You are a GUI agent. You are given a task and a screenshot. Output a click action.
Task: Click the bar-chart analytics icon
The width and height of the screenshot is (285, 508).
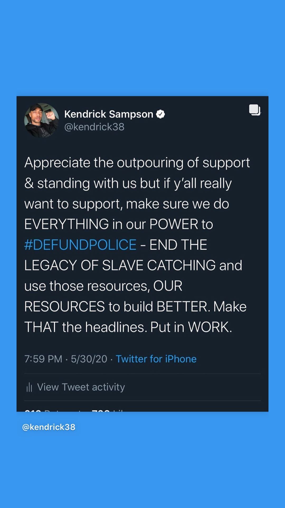point(29,387)
